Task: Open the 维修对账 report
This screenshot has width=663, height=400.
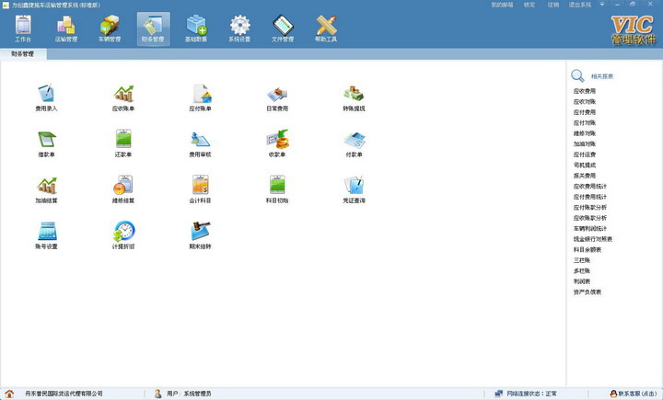Action: 585,133
